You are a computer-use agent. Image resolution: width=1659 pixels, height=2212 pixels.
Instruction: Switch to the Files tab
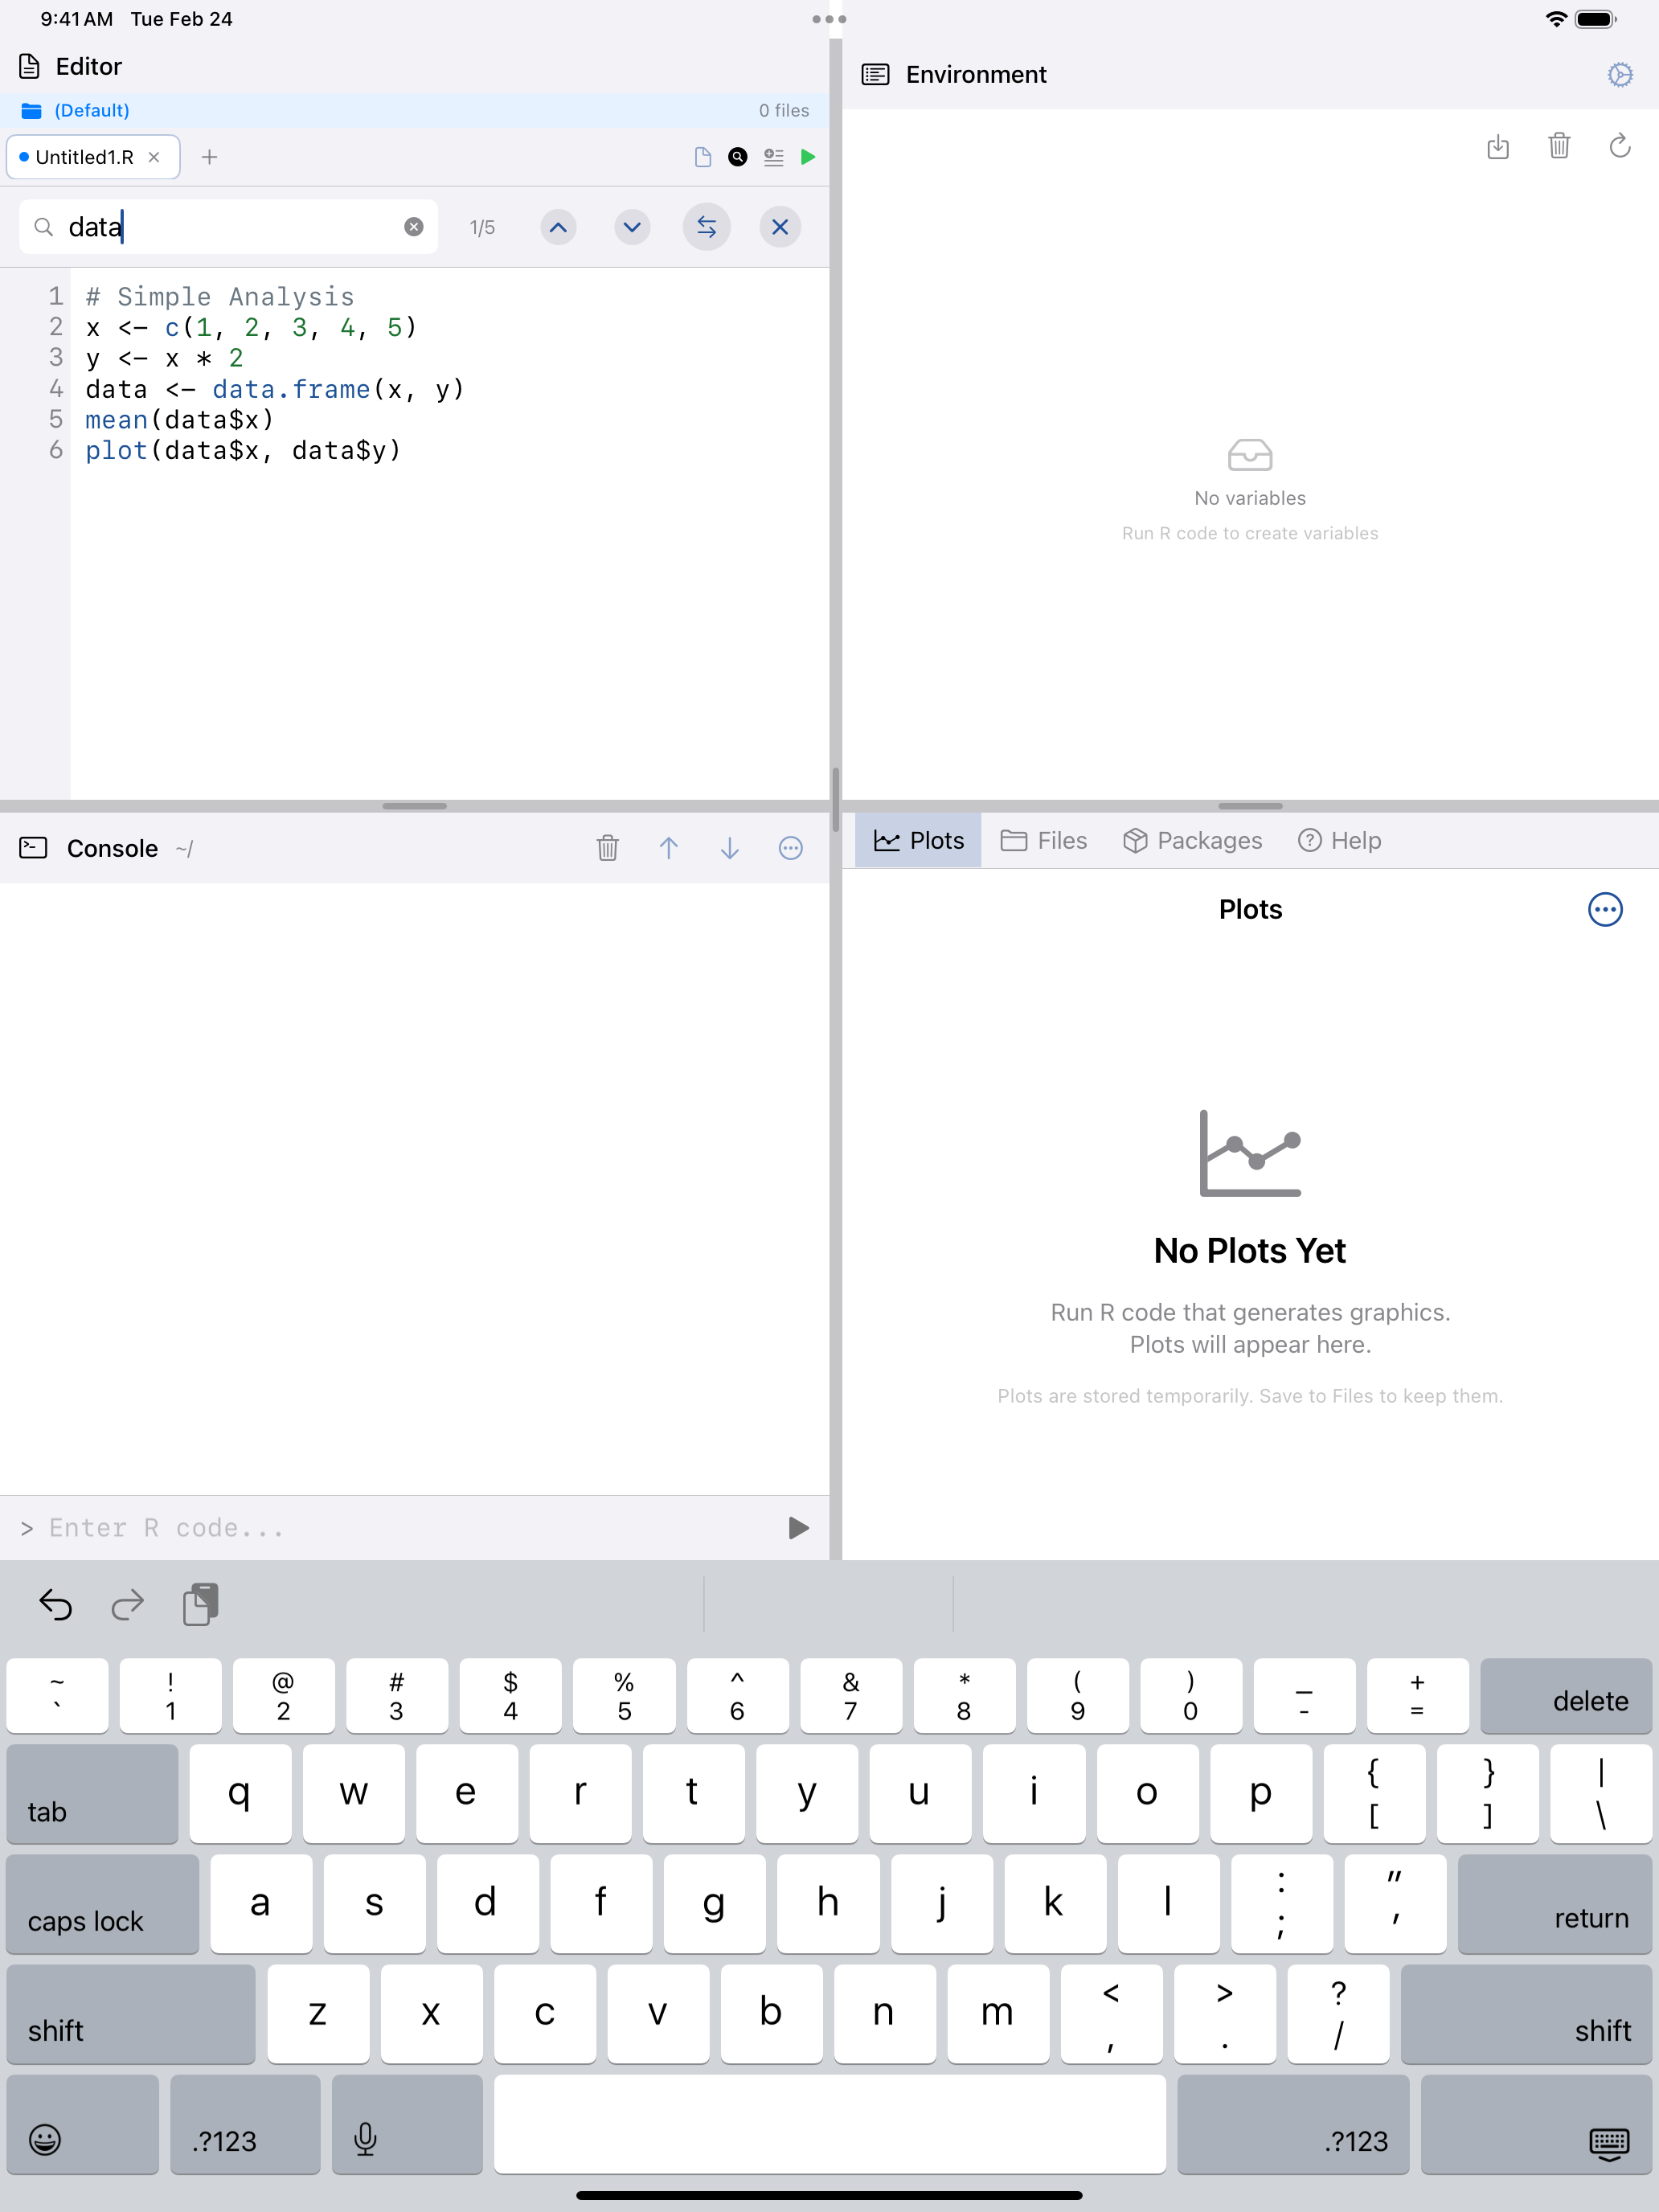coord(1044,840)
